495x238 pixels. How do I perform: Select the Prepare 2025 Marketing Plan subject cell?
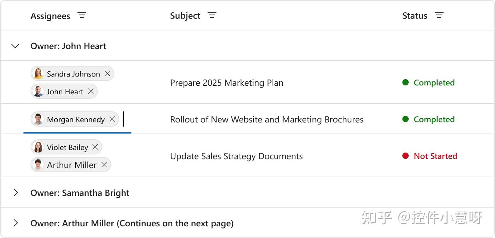click(x=227, y=83)
